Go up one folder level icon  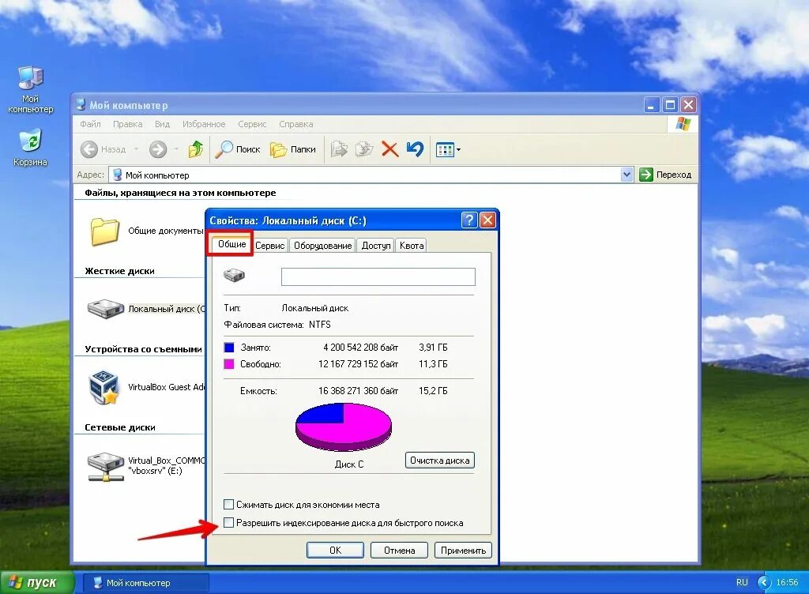pos(196,149)
